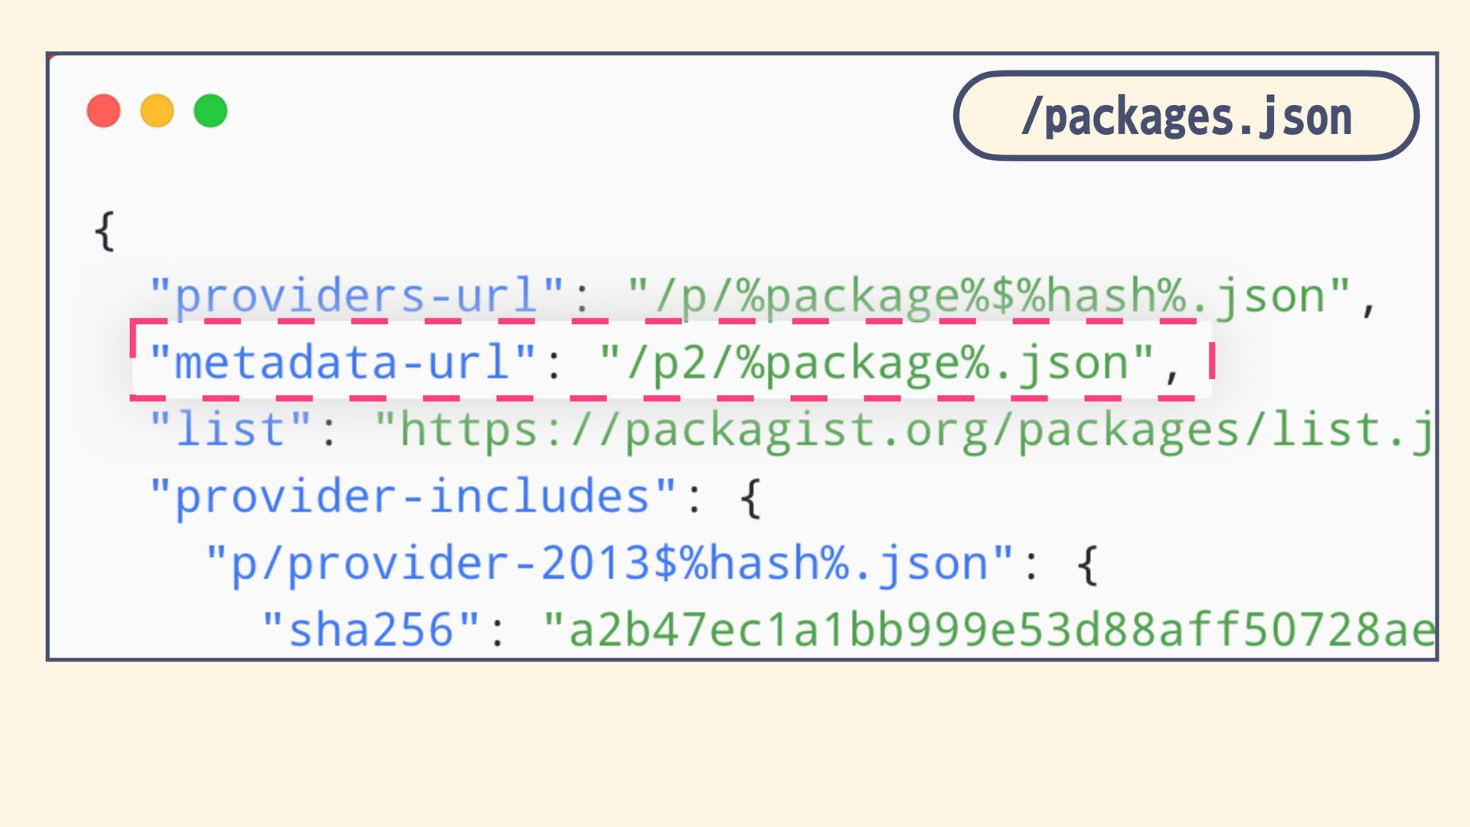Click the "sha256" key
1470x827 pixels.
(x=371, y=630)
